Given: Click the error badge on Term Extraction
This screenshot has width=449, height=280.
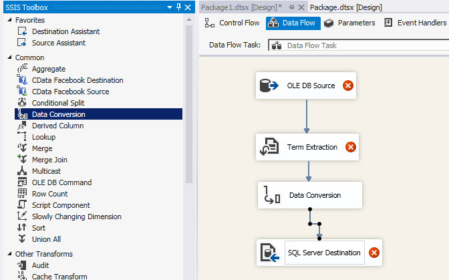Looking at the screenshot, I should click(x=351, y=147).
